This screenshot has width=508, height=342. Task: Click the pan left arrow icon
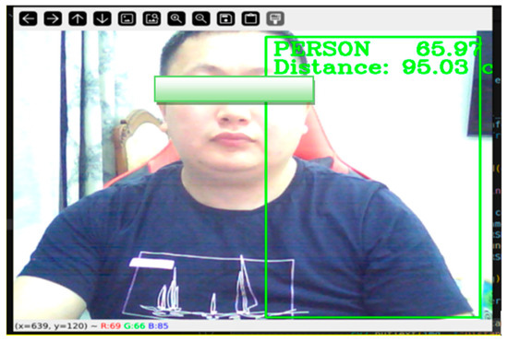(29, 18)
